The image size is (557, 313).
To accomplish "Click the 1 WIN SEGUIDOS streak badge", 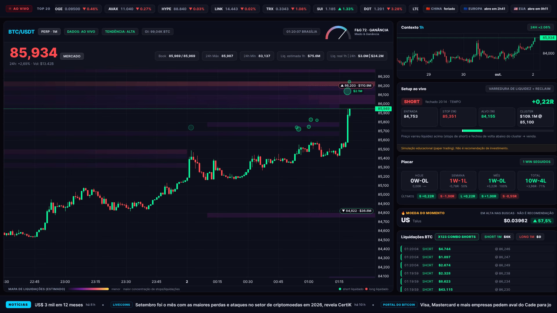I will [536, 162].
